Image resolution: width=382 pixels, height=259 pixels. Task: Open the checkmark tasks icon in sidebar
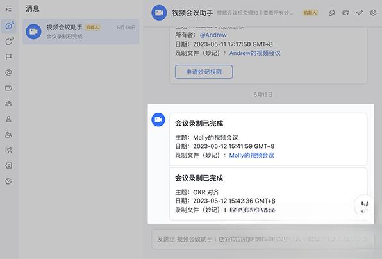point(8,181)
